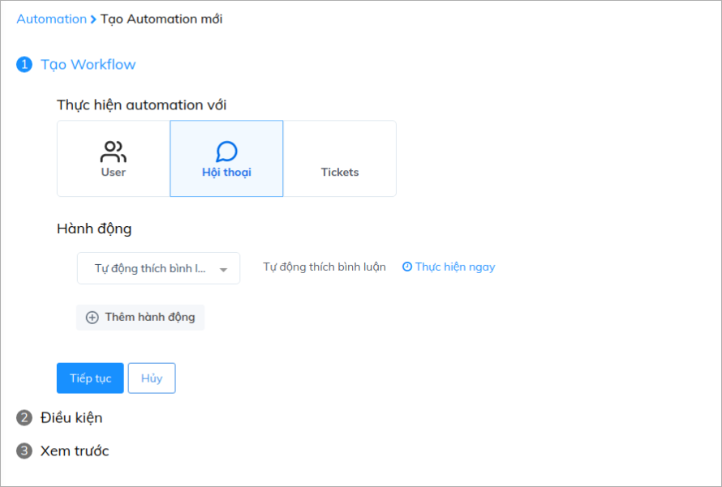Click the gray step 2 circle icon
This screenshot has width=722, height=487.
(x=24, y=418)
